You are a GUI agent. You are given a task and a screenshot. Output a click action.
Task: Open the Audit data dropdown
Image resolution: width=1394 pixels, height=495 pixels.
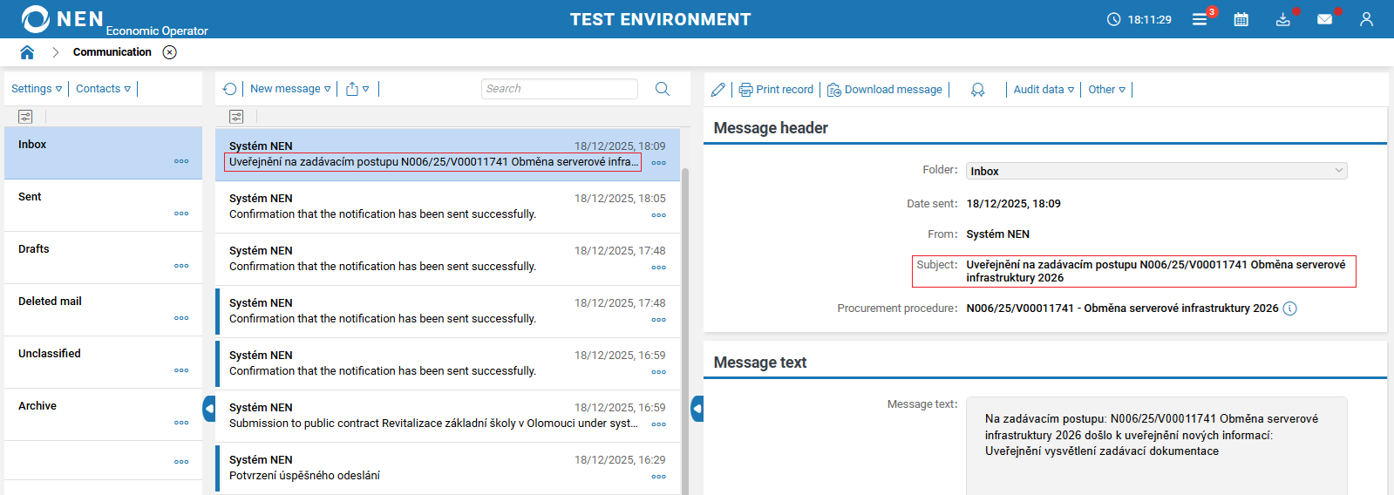click(x=1044, y=90)
